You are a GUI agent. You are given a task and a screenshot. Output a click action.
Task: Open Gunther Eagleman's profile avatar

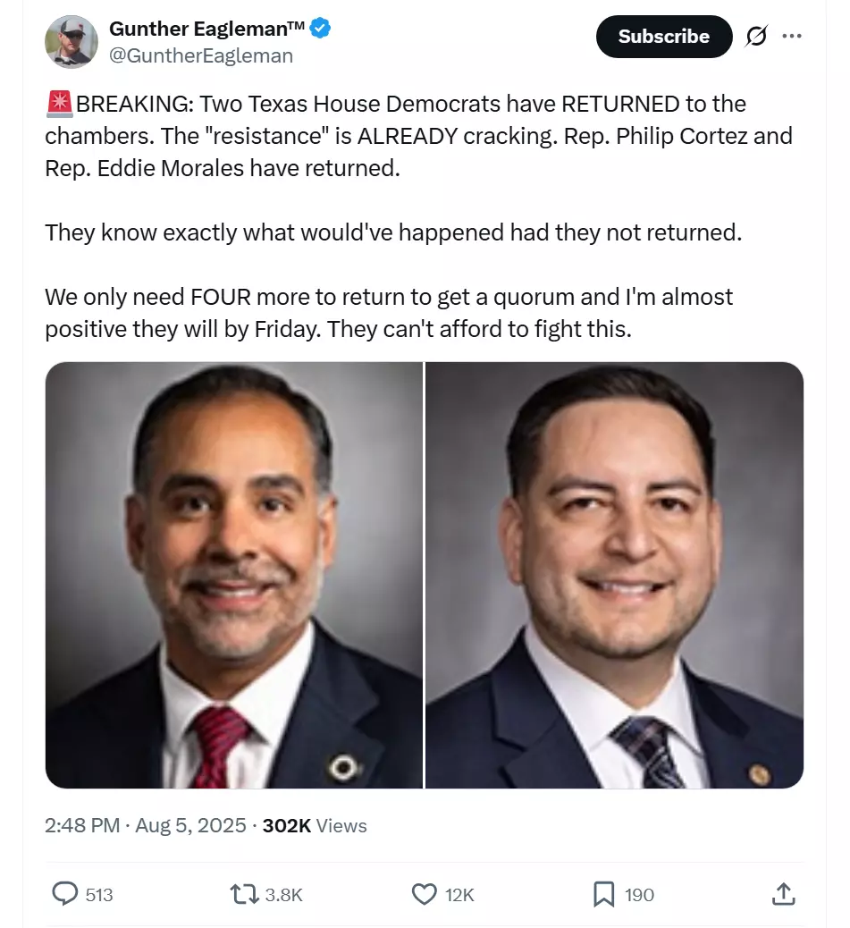(72, 41)
